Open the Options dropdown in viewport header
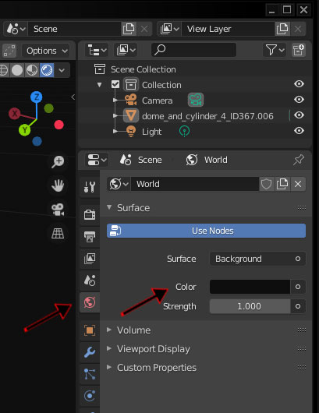The image size is (319, 413). [47, 51]
